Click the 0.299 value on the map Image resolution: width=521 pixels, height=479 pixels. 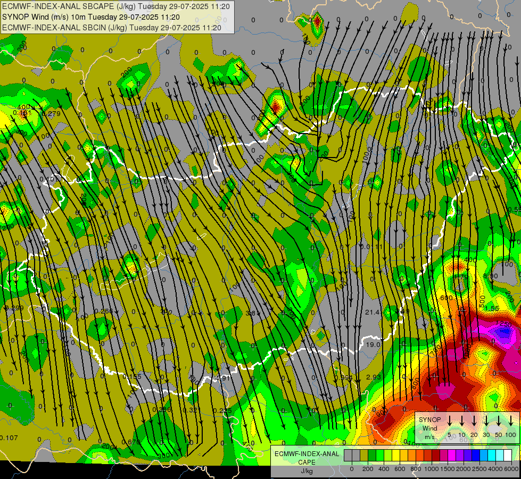click(14, 308)
